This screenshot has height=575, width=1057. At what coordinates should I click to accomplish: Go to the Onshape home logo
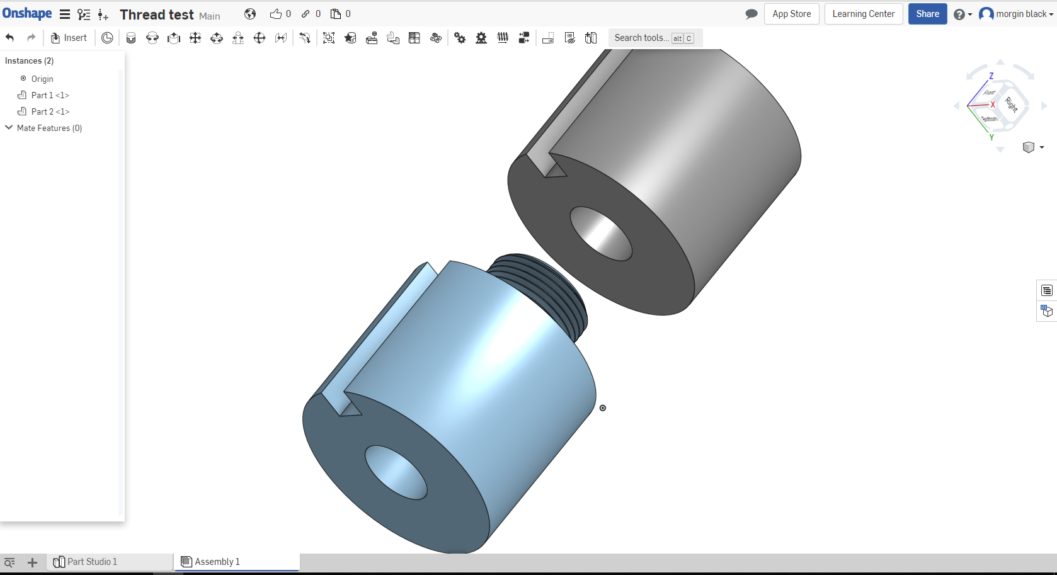click(x=27, y=13)
